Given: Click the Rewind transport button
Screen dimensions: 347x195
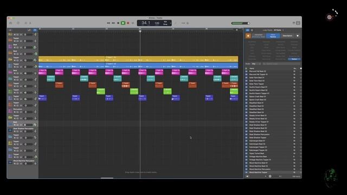Looking at the screenshot, I should (x=108, y=23).
